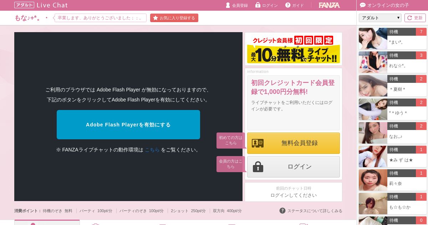The width and height of the screenshot is (428, 225).
Task: Open ★み ず は★ performer thumbnail
Action: click(x=373, y=156)
